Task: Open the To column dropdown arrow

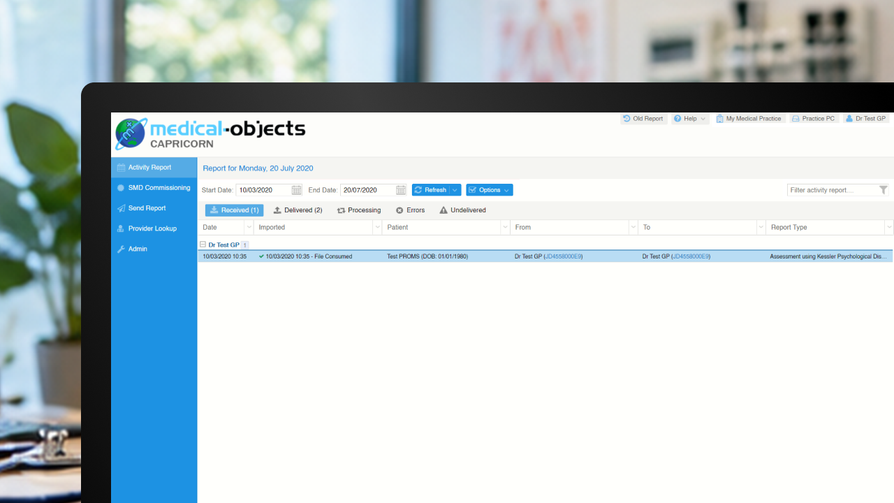Action: [761, 227]
